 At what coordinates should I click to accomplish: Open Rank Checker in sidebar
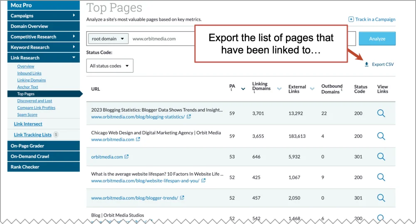click(x=44, y=167)
